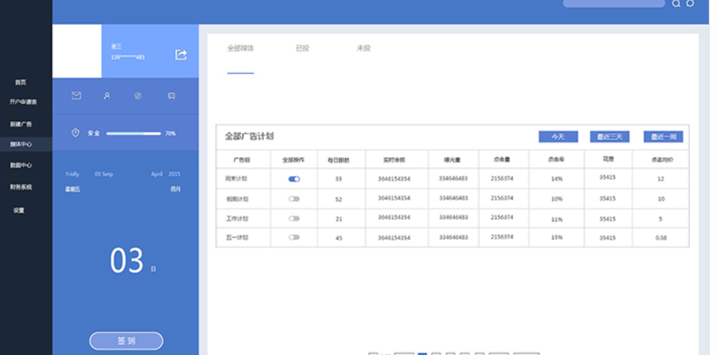Click the user profile icon
The width and height of the screenshot is (717, 355).
tap(107, 96)
